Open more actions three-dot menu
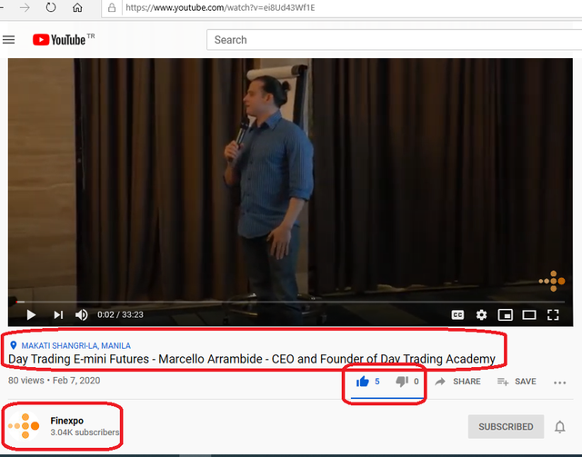Image resolution: width=582 pixels, height=457 pixels. [x=559, y=382]
